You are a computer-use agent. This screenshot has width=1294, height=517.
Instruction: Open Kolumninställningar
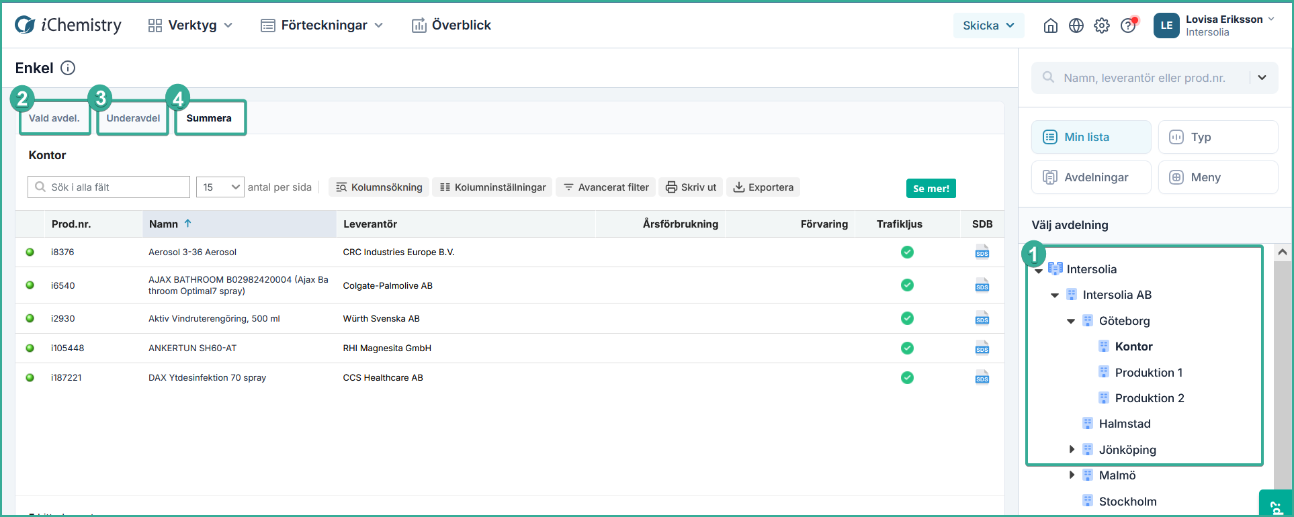tap(492, 187)
